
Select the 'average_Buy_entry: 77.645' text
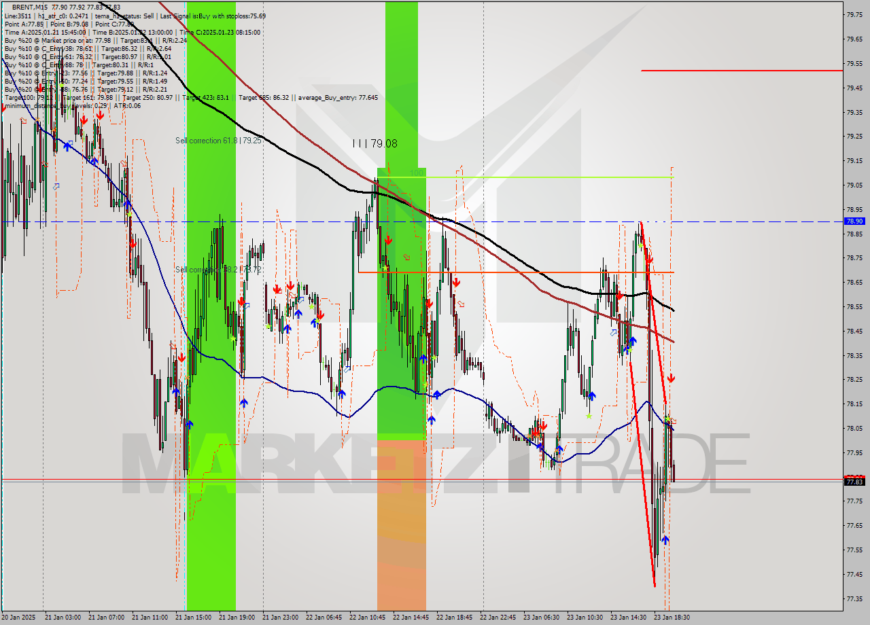pyautogui.click(x=338, y=97)
